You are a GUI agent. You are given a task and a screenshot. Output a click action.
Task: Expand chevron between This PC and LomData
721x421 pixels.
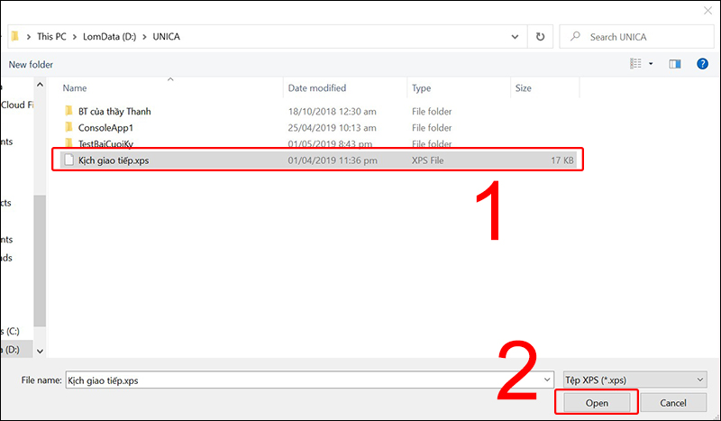(75, 36)
